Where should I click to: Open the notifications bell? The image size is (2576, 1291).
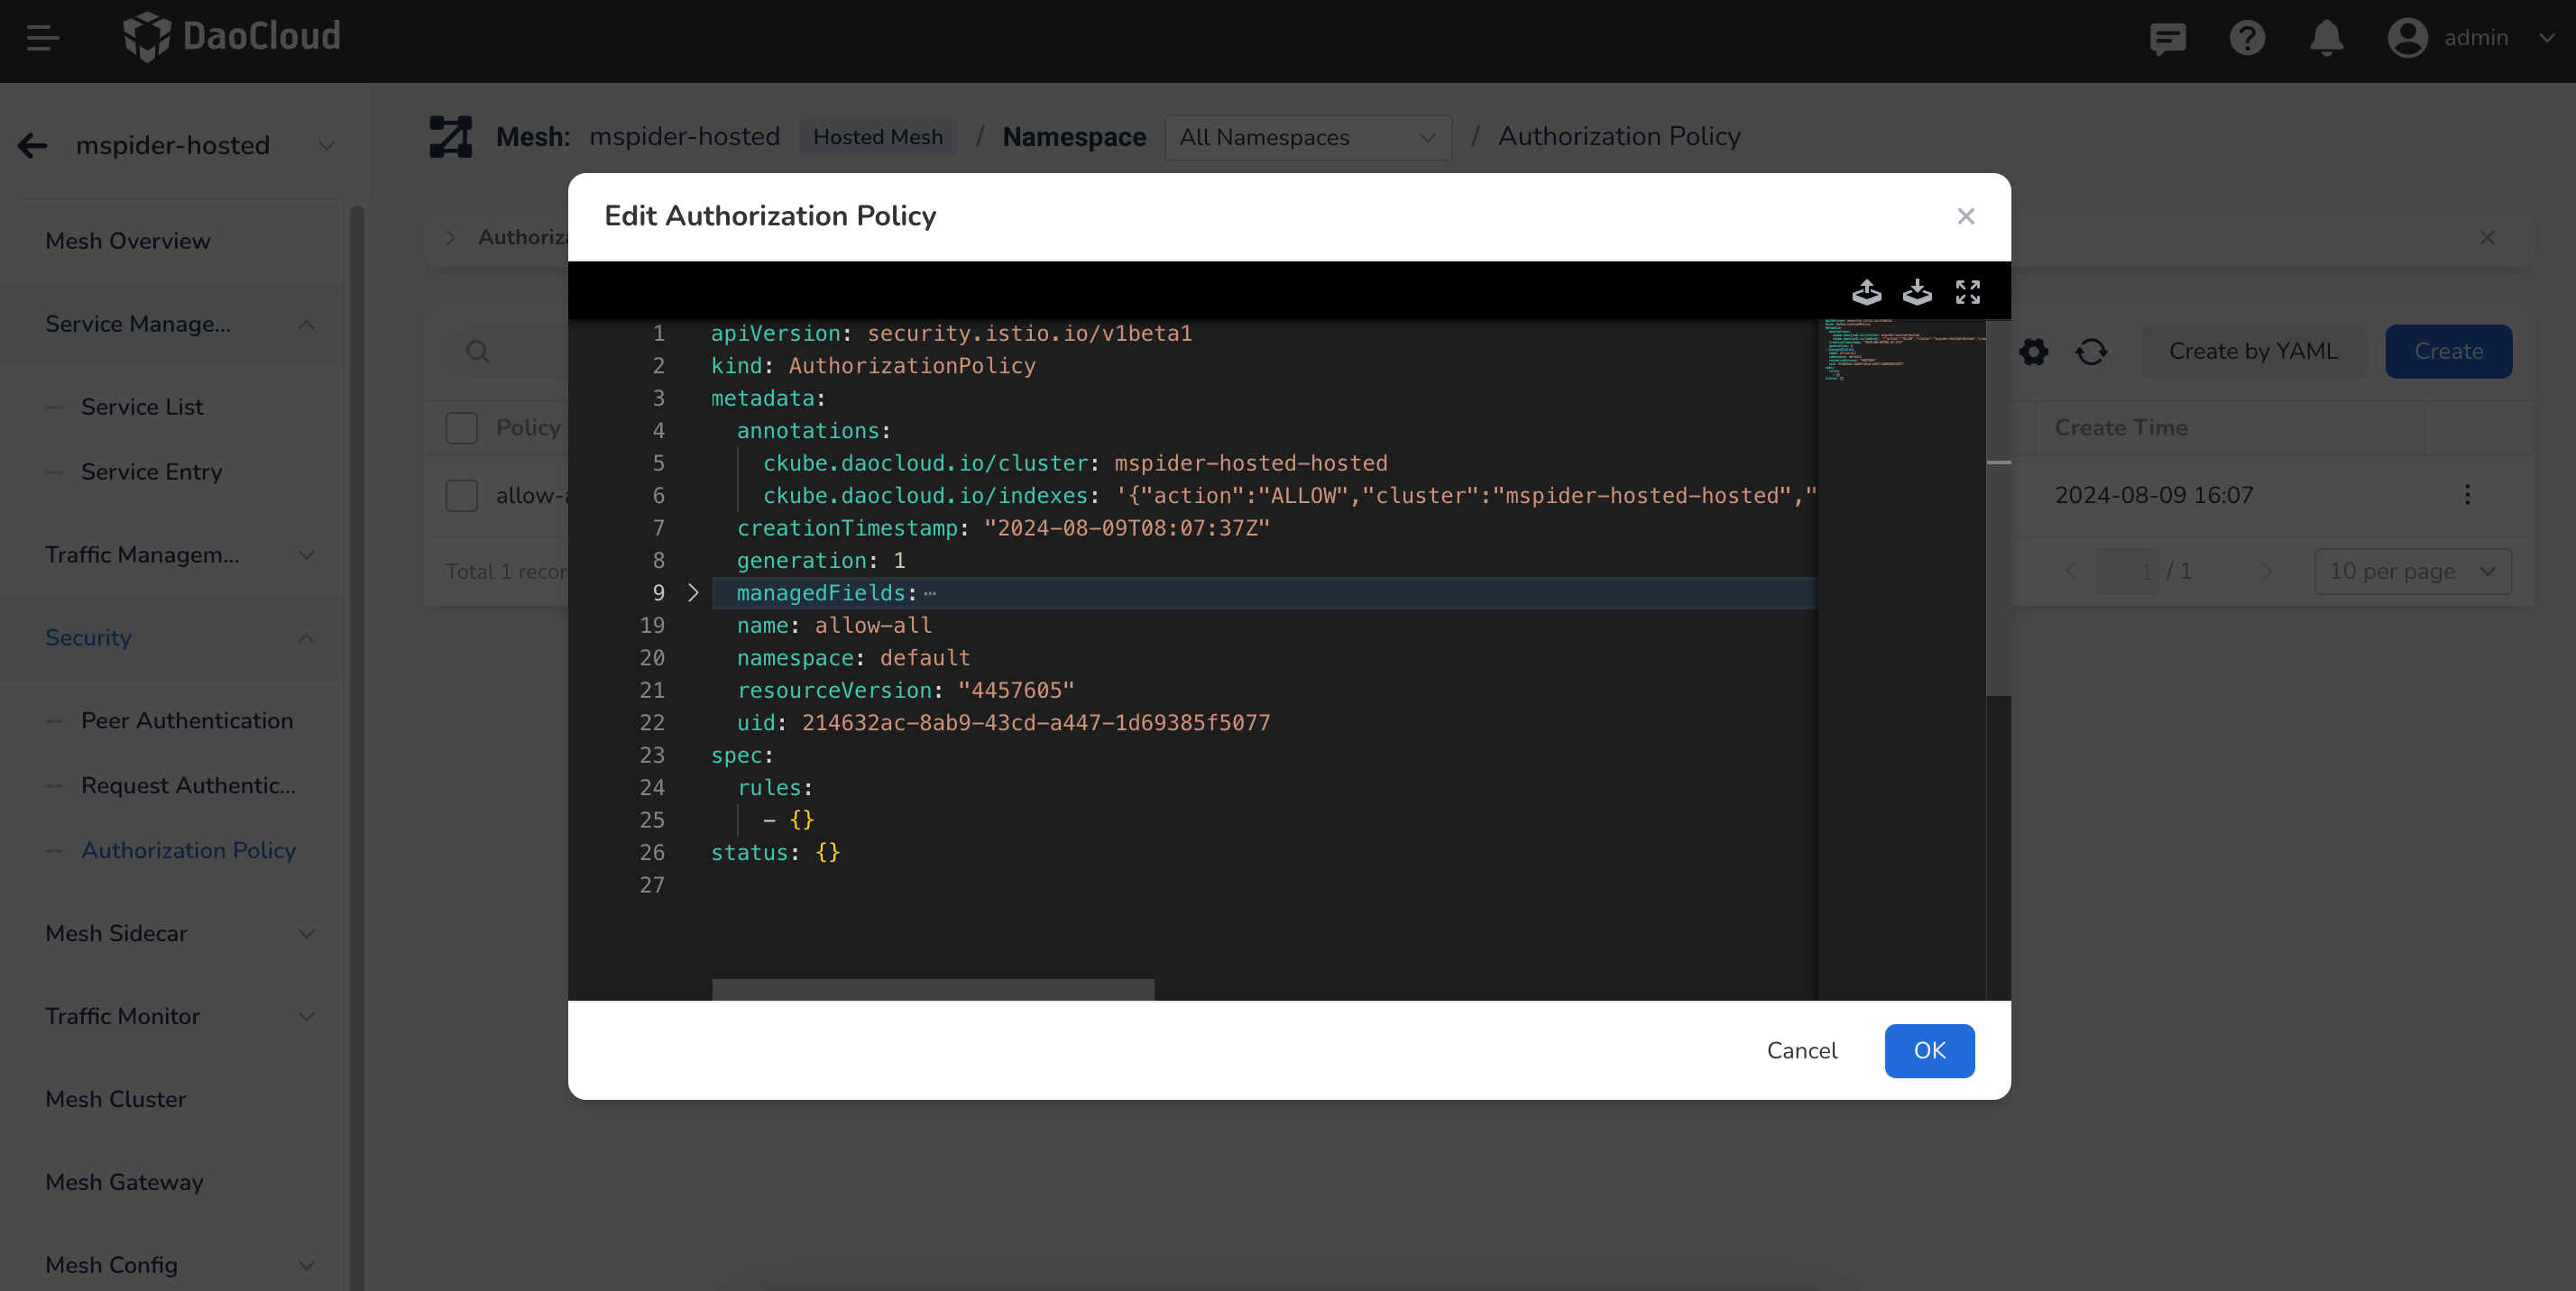(x=2326, y=38)
